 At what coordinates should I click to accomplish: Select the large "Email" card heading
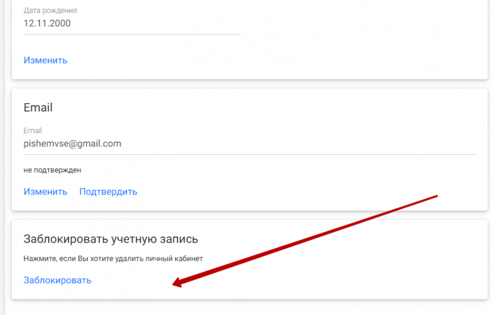(x=38, y=107)
